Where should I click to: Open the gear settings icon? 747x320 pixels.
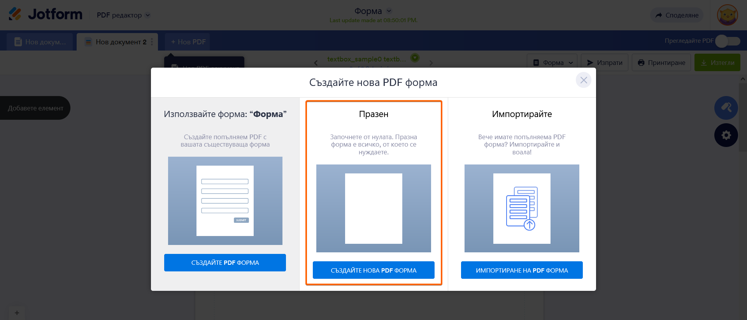(726, 135)
